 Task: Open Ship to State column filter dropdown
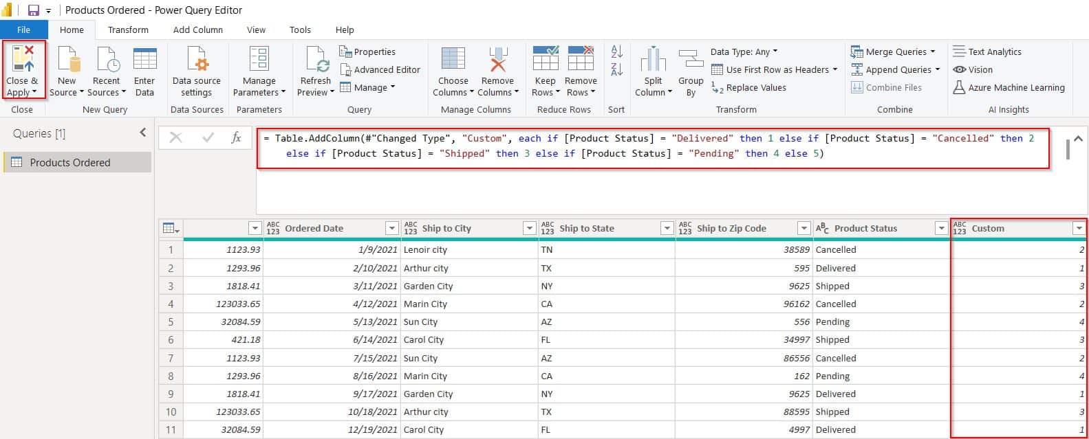[x=667, y=228]
